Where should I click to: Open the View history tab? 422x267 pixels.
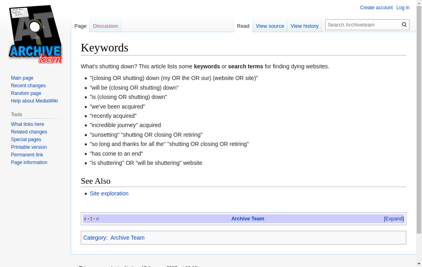coord(304,26)
